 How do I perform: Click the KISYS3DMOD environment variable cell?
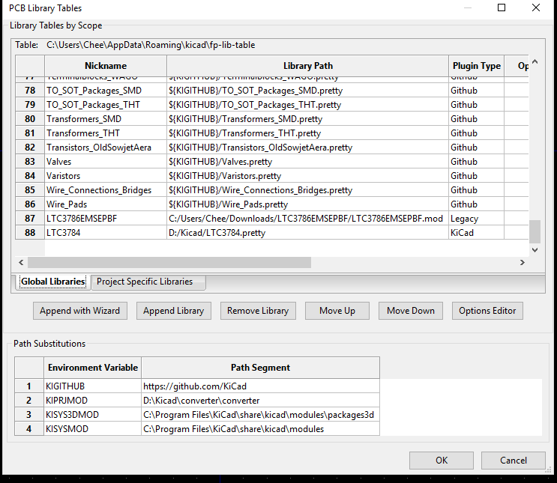coord(93,415)
